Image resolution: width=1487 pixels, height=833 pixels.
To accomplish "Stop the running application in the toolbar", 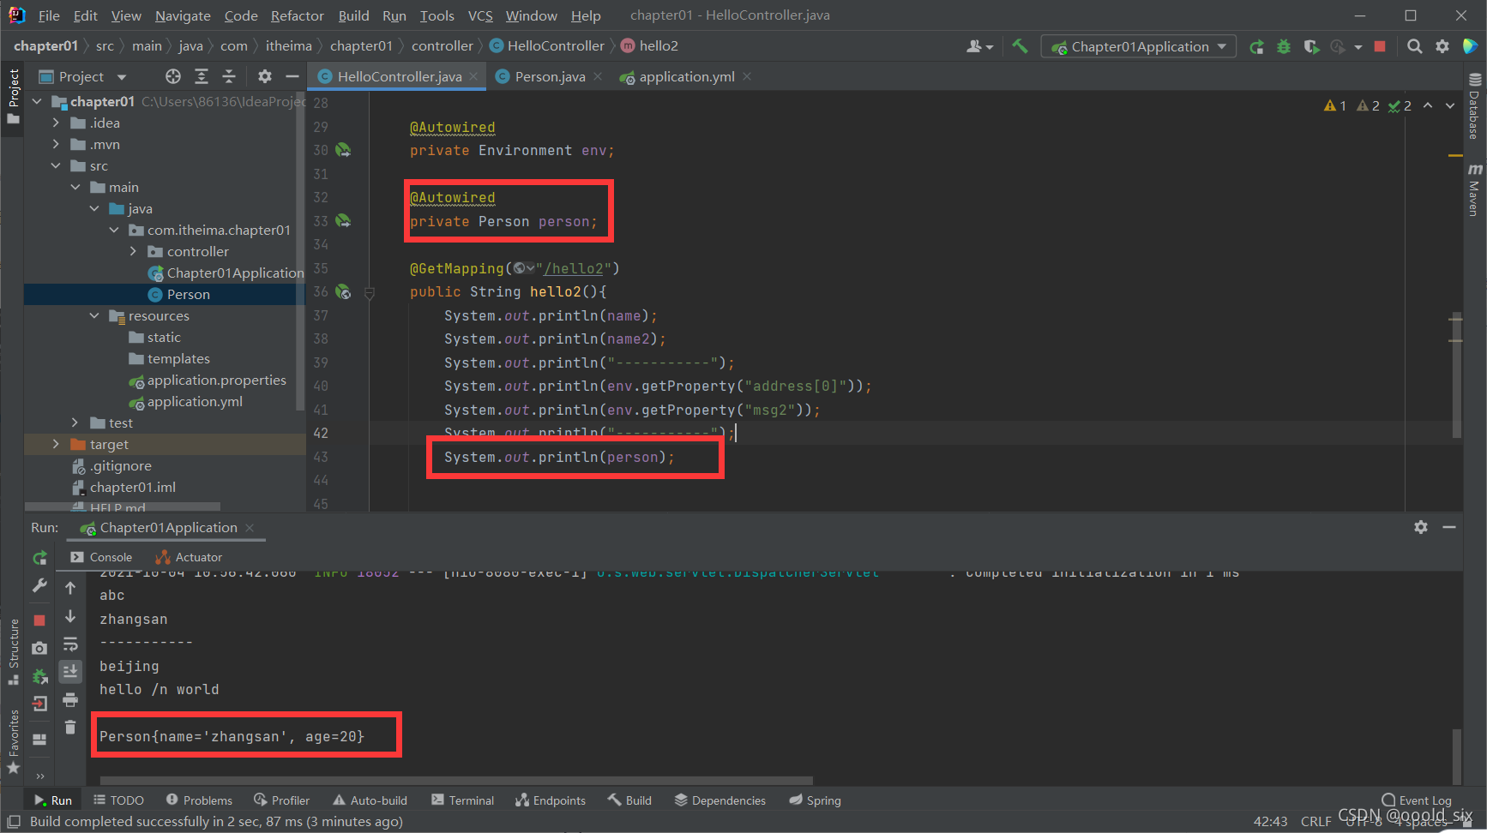I will tap(1380, 46).
